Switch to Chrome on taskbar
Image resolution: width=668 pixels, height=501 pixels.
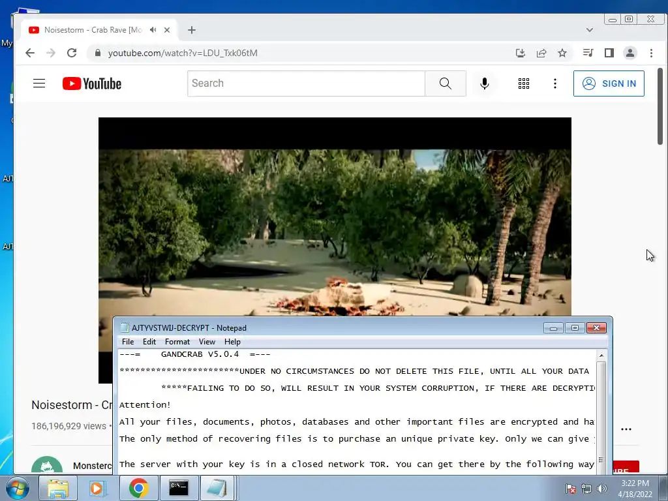pyautogui.click(x=138, y=488)
